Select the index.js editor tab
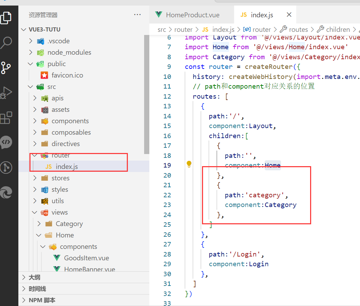Image resolution: width=360 pixels, height=306 pixels. click(262, 15)
